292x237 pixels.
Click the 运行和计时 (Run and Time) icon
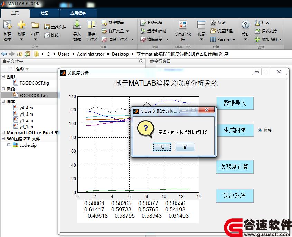[x=143, y=31]
